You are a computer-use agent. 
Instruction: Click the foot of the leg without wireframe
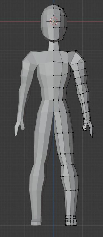click(36, 222)
